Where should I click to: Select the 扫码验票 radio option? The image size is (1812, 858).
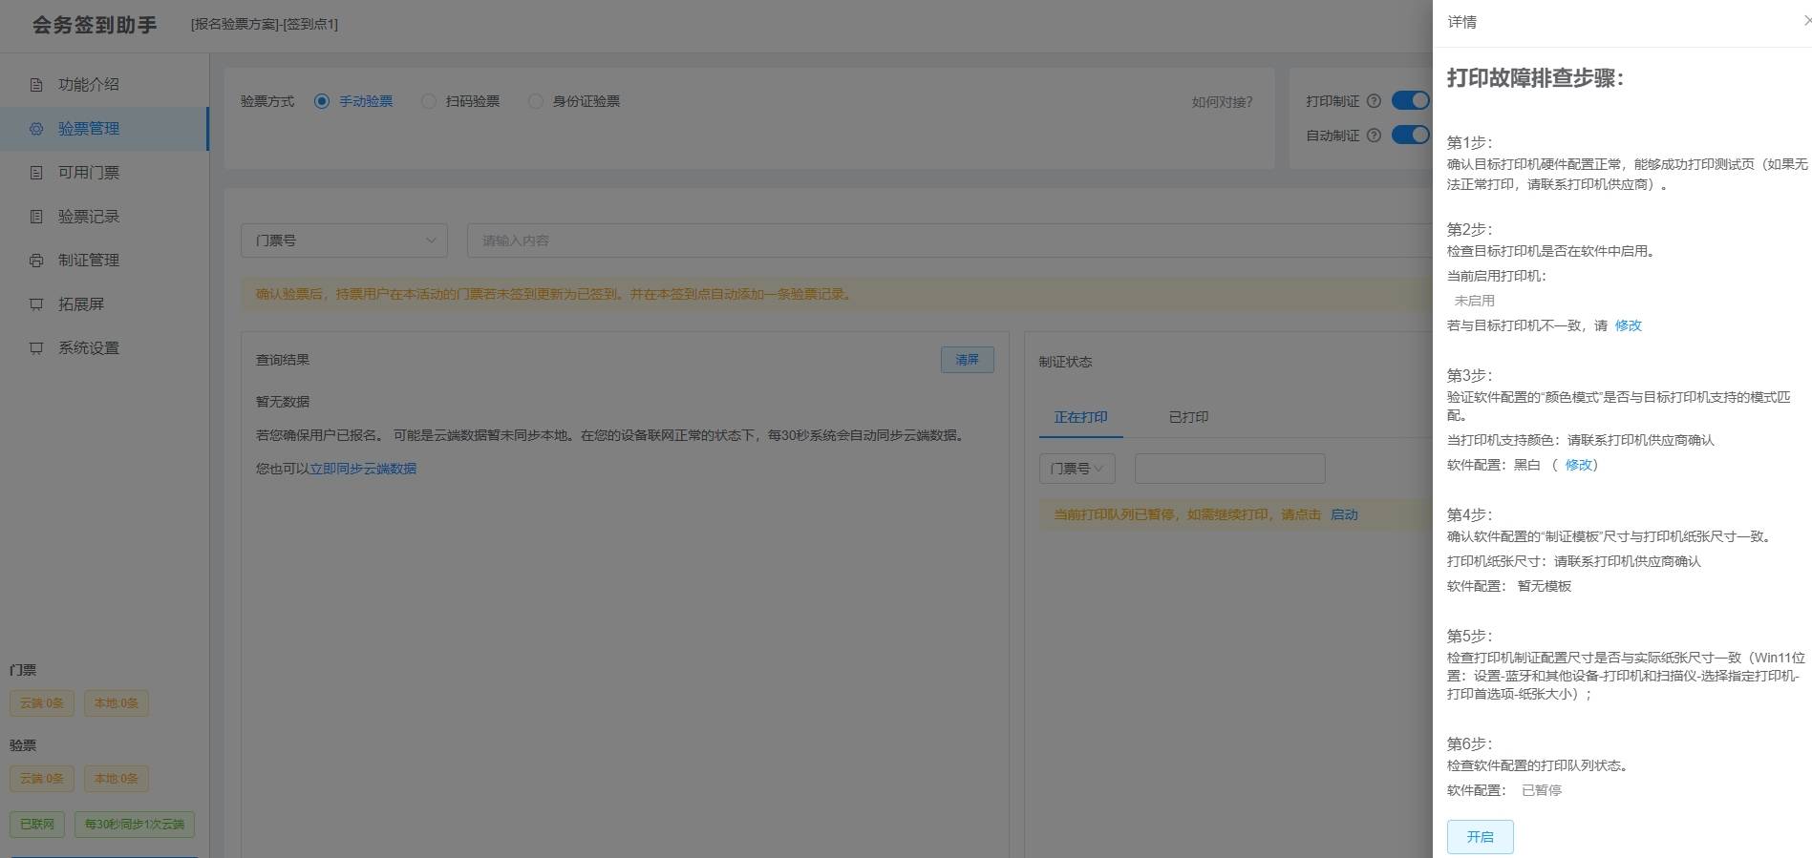[x=429, y=101]
